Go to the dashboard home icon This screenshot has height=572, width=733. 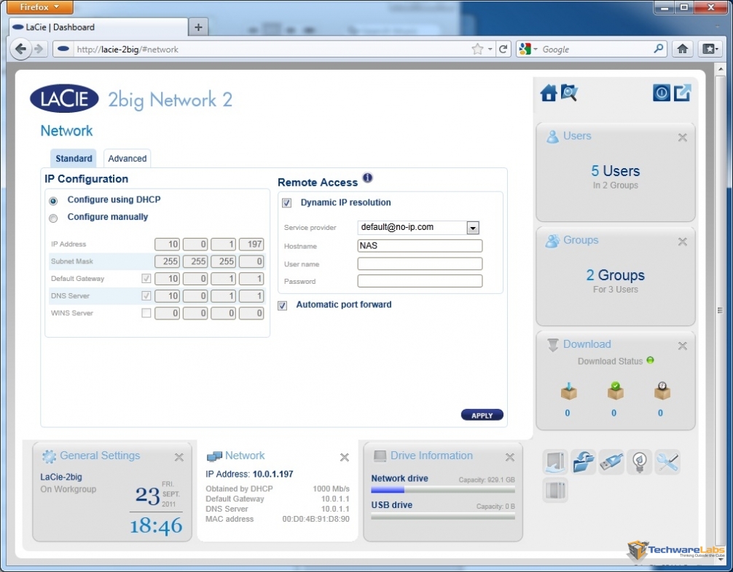tap(549, 93)
